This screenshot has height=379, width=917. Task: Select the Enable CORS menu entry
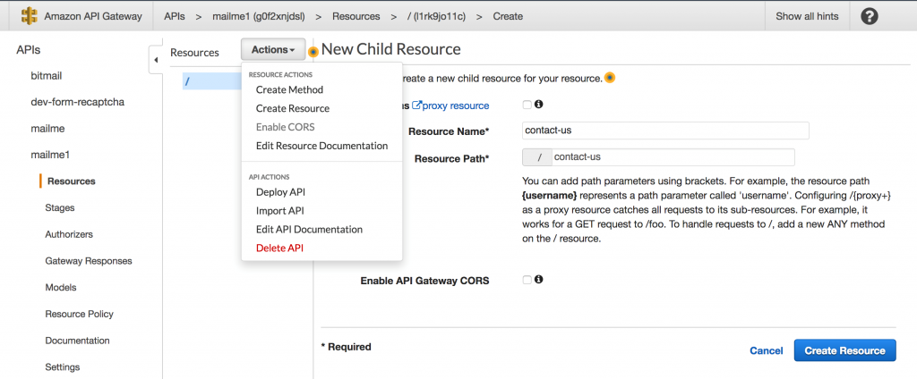285,127
